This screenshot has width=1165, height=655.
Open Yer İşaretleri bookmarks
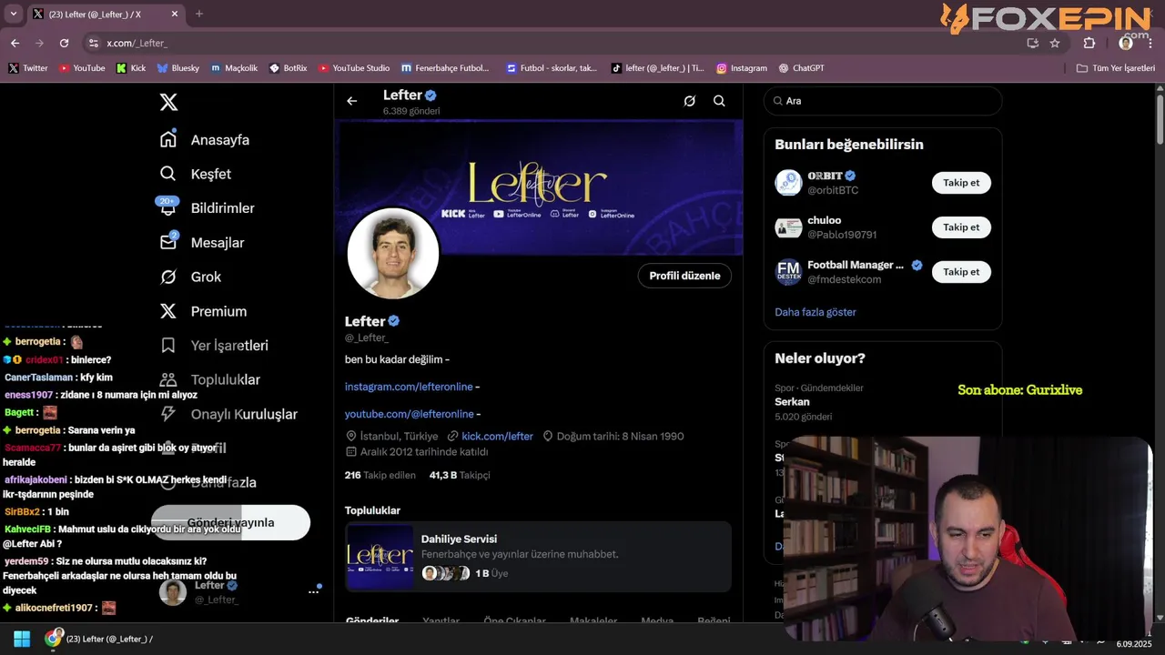(214, 346)
